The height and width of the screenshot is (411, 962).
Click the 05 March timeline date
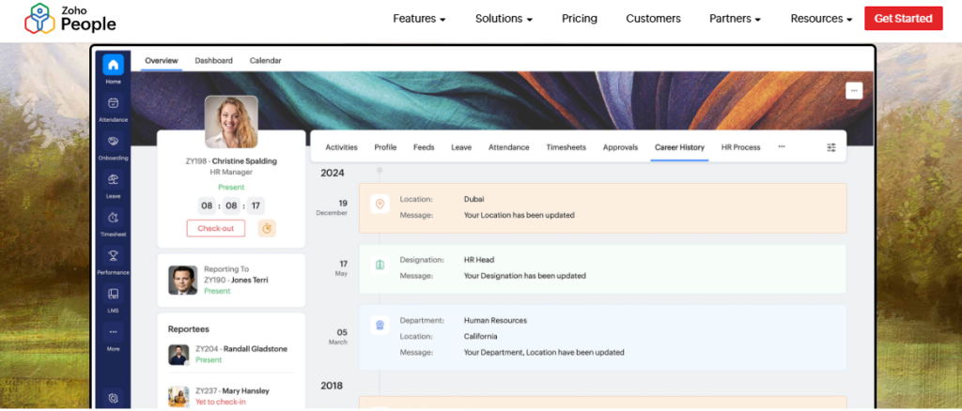tap(338, 336)
